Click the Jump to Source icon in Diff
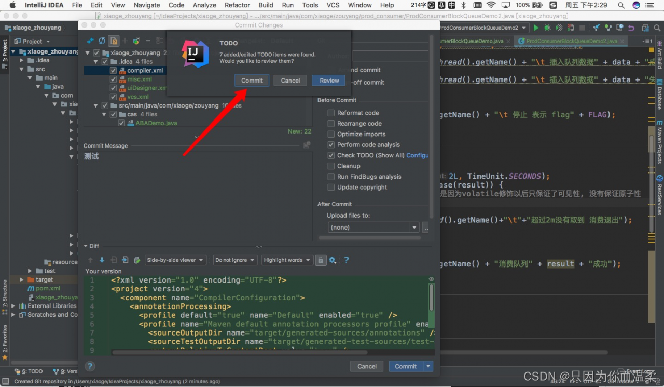664x387 pixels. pyautogui.click(x=125, y=260)
